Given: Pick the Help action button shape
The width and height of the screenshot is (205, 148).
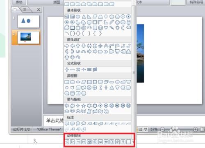Looking at the screenshot, I should 123,141.
